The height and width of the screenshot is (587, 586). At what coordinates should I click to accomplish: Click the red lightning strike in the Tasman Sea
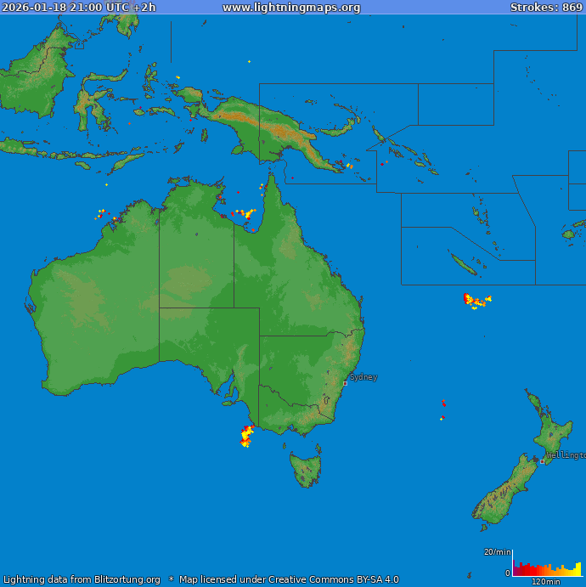[443, 402]
